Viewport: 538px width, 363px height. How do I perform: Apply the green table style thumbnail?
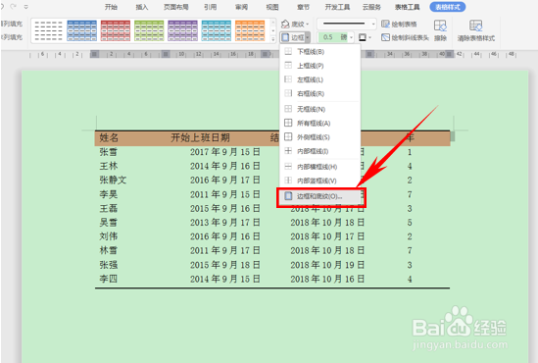[x=149, y=30]
